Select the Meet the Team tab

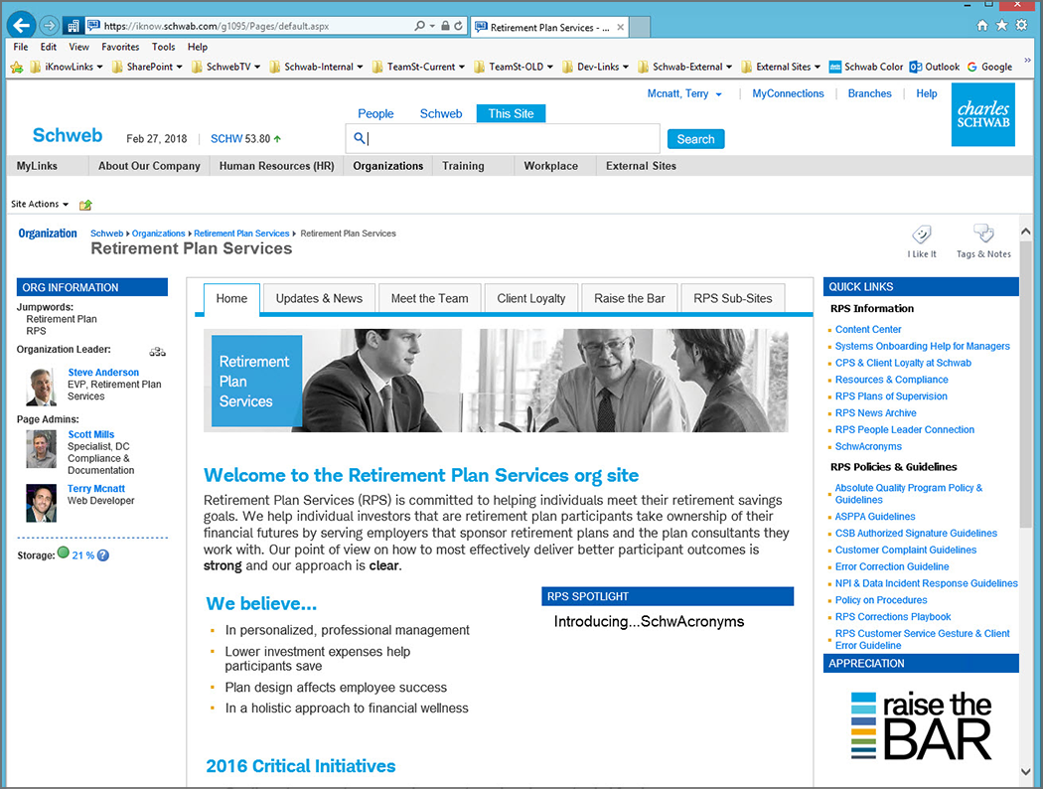point(430,298)
